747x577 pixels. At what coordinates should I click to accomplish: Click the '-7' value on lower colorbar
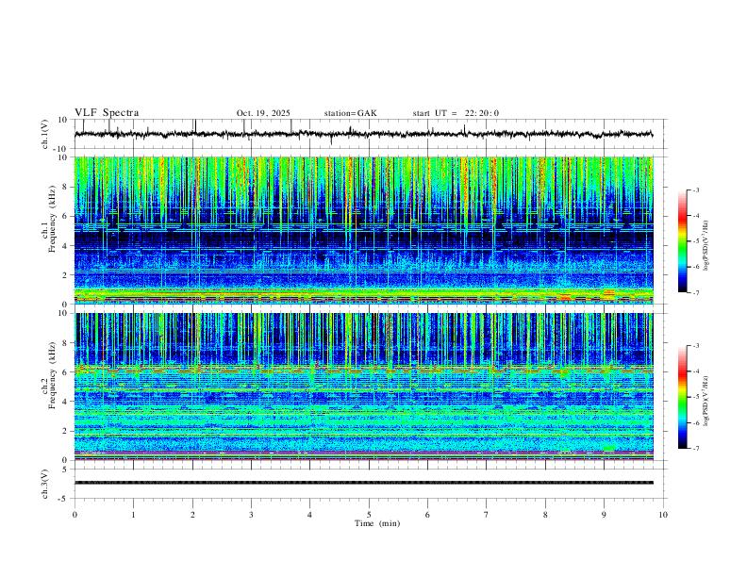click(x=696, y=449)
